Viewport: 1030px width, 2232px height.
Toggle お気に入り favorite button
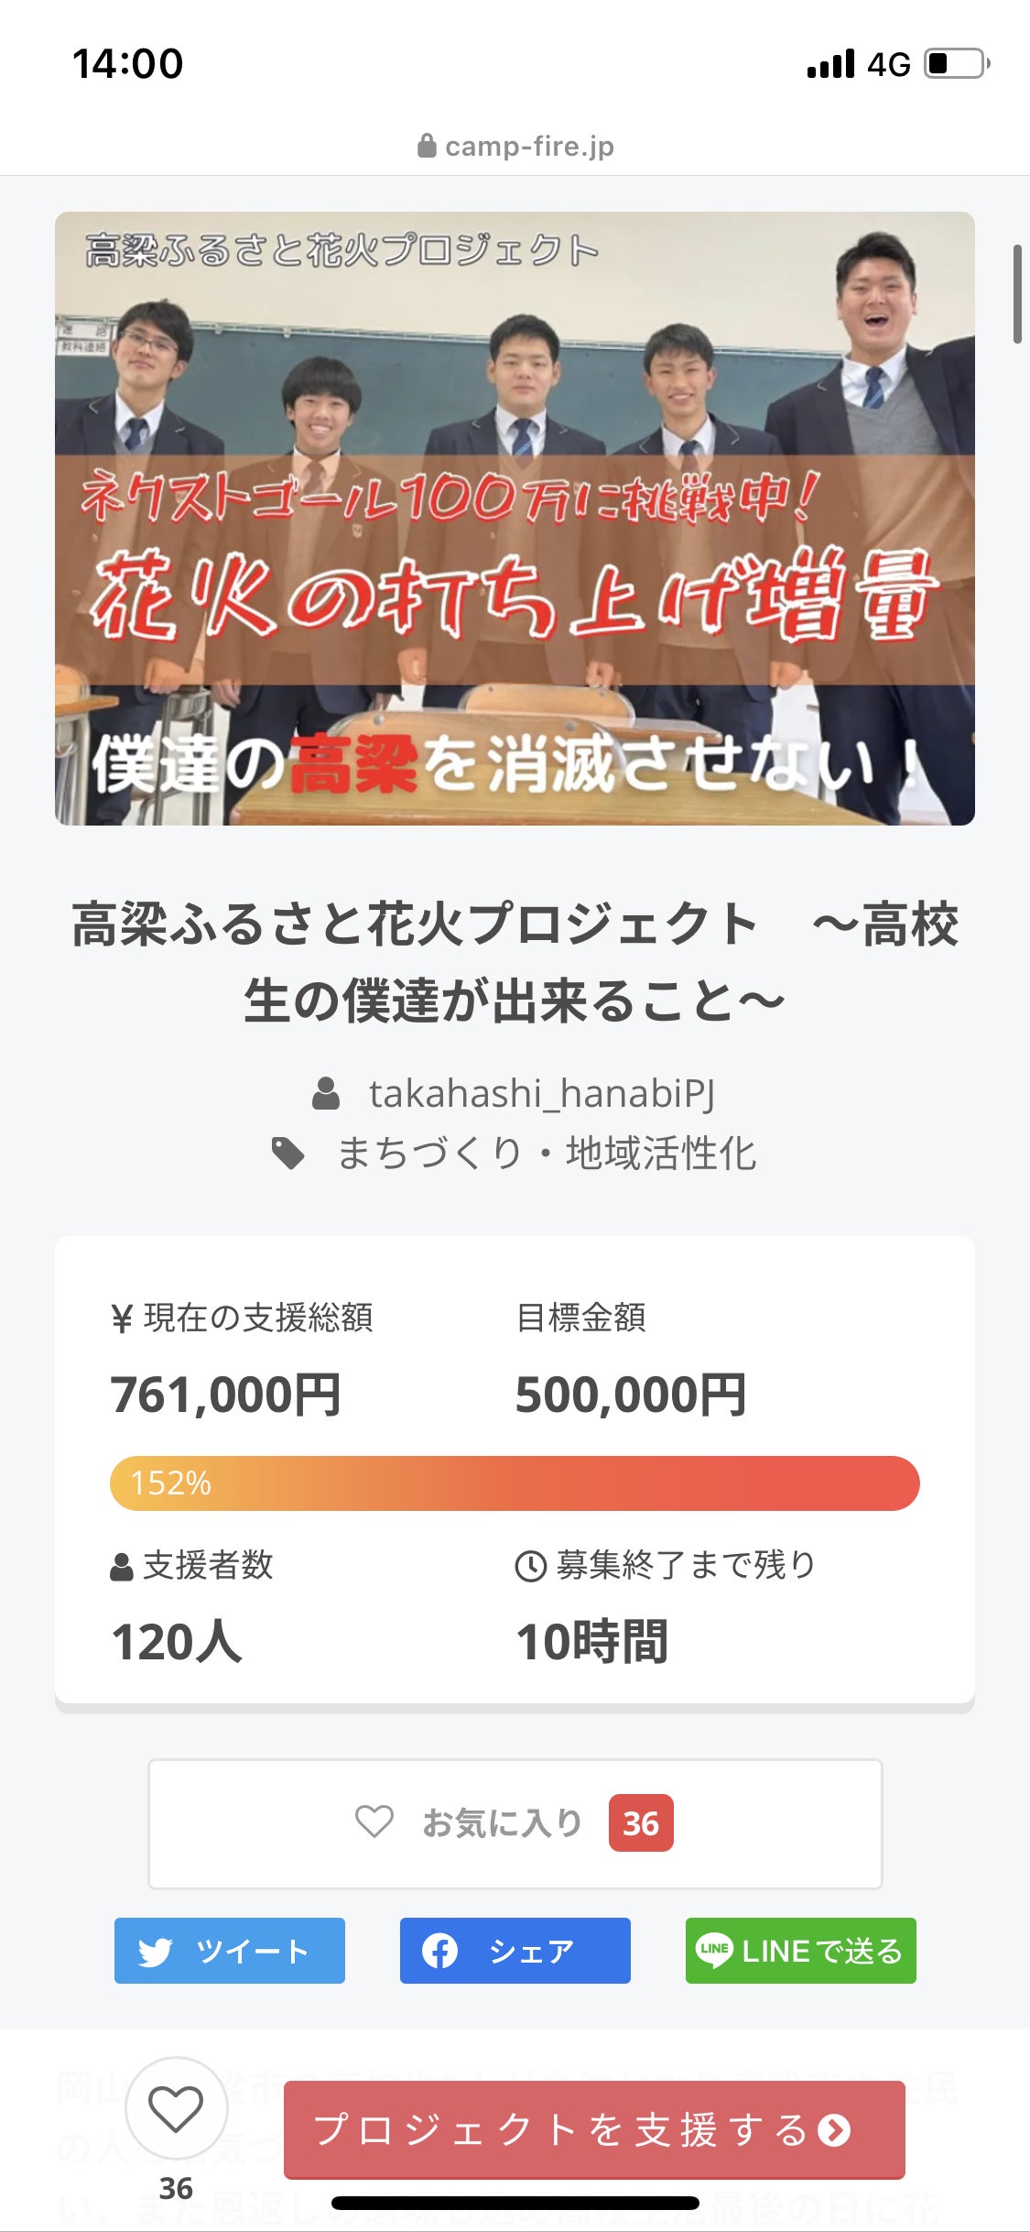515,1823
